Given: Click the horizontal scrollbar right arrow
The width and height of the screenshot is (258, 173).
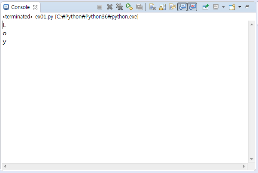Looking at the screenshot, I should pos(244,166).
